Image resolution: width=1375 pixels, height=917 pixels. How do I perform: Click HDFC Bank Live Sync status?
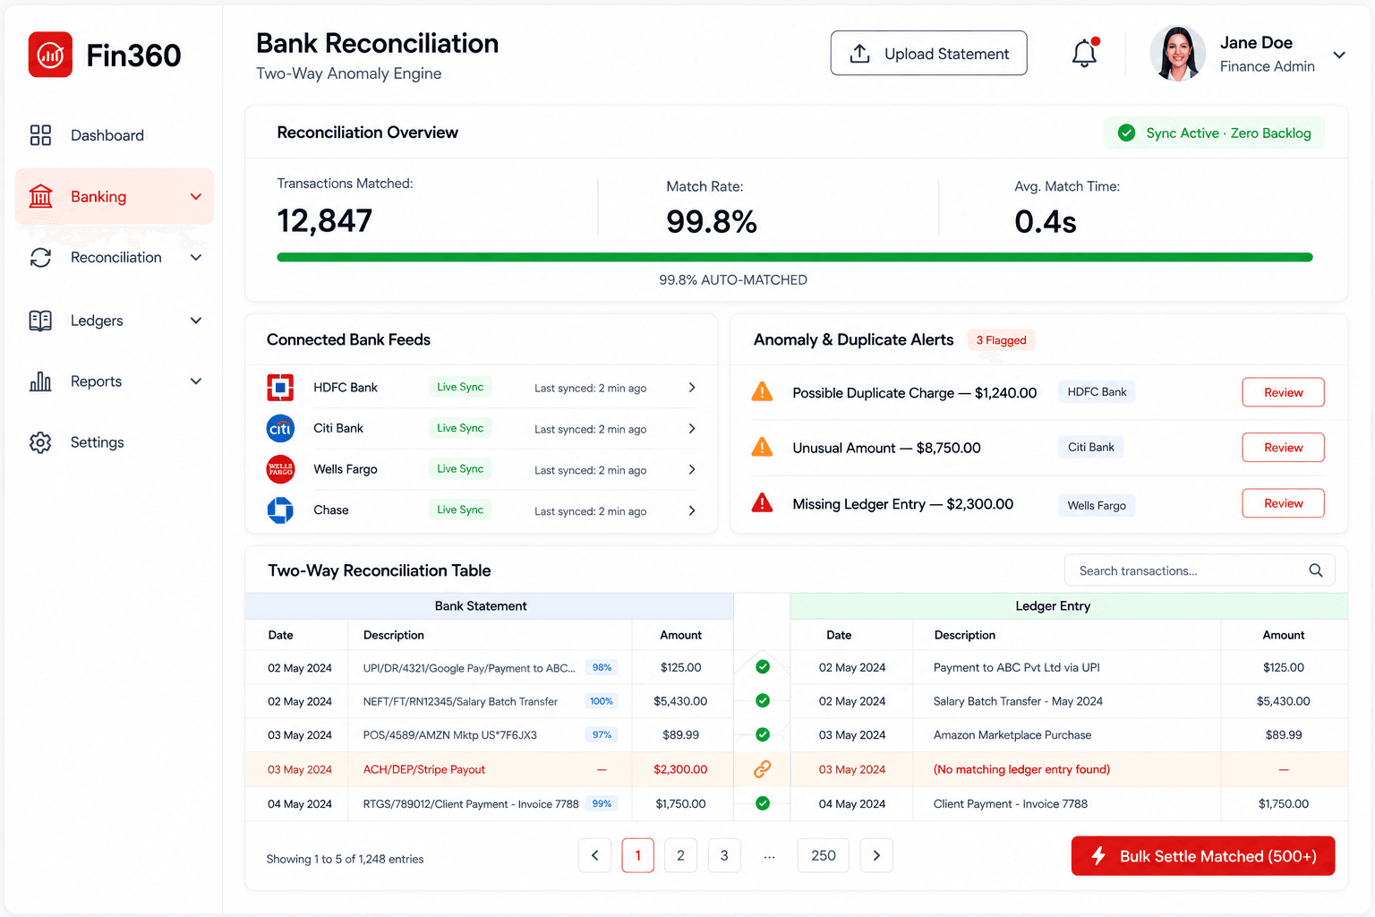pyautogui.click(x=460, y=387)
